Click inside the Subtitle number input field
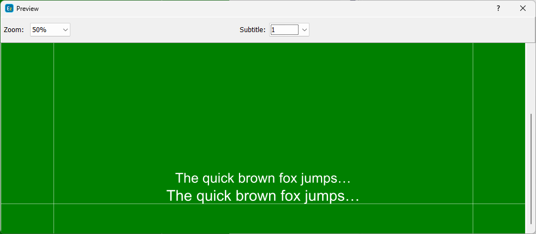The image size is (536, 234). 284,30
